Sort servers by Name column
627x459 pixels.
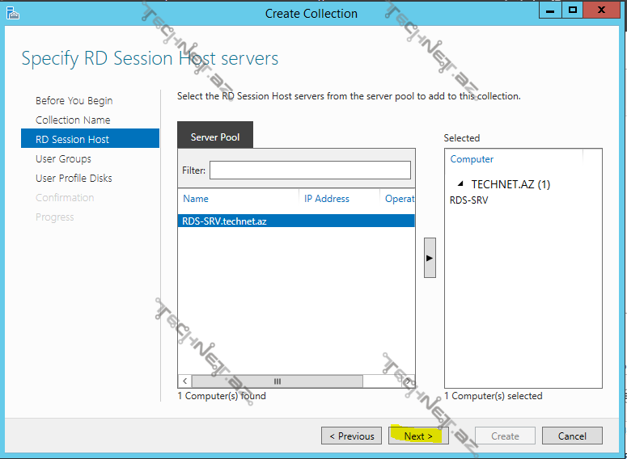[x=196, y=199]
